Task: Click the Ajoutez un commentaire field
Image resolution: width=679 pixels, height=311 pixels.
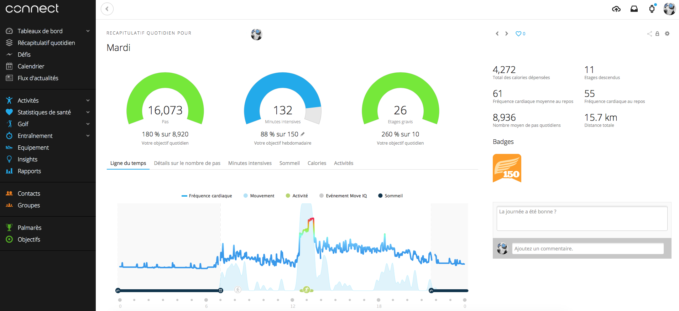Action: [588, 249]
